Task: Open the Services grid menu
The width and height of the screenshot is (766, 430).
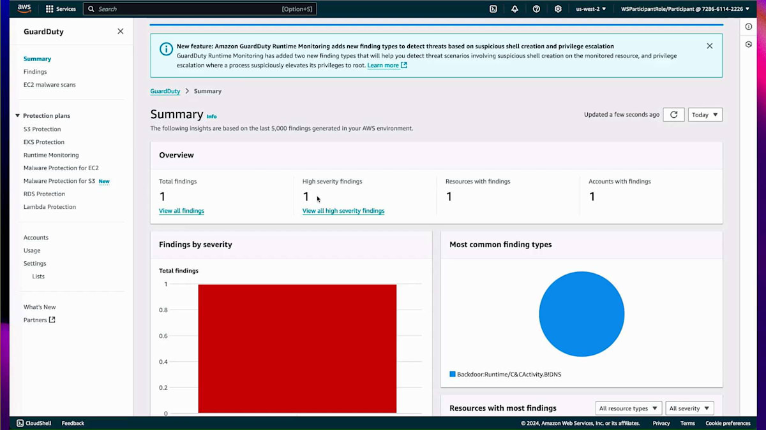Action: 50,9
